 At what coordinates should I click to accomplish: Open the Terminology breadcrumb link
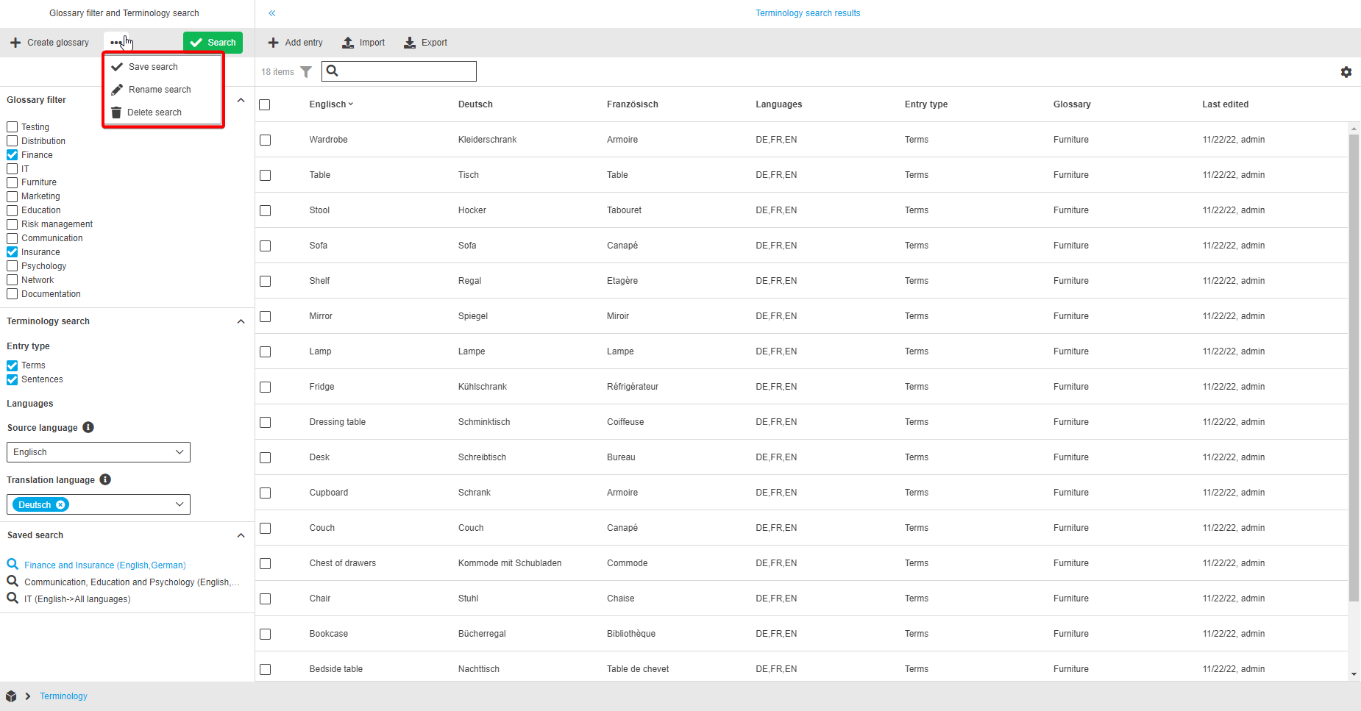63,696
